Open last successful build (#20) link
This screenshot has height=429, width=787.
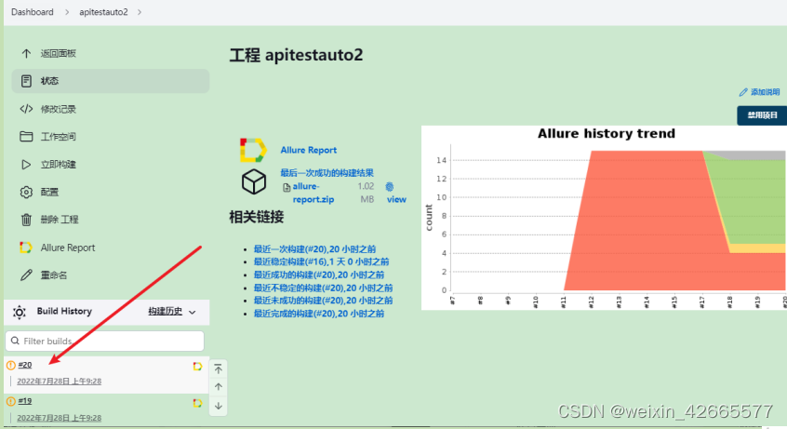[x=319, y=275]
